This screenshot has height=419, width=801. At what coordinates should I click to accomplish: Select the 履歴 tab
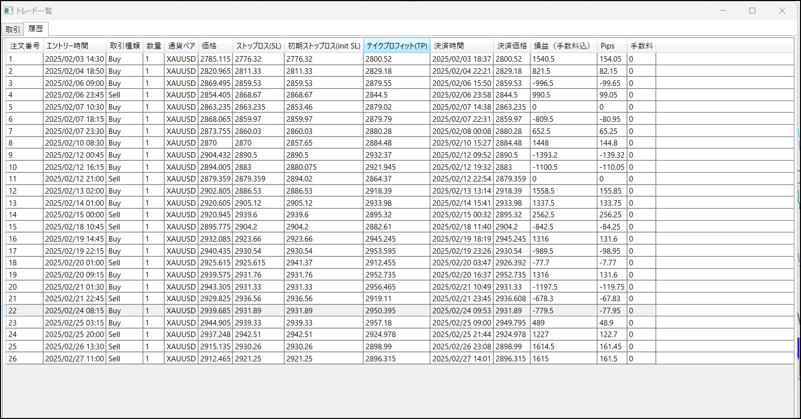pyautogui.click(x=36, y=29)
